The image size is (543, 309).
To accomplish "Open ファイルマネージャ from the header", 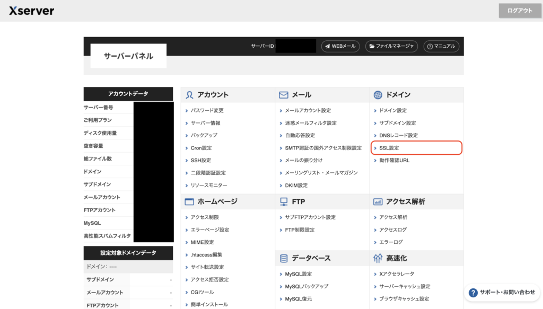I will coord(391,46).
